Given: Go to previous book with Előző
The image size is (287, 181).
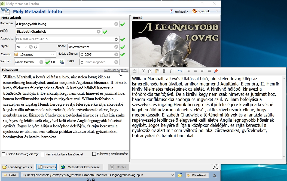Looking at the screenshot, I should tap(10, 175).
